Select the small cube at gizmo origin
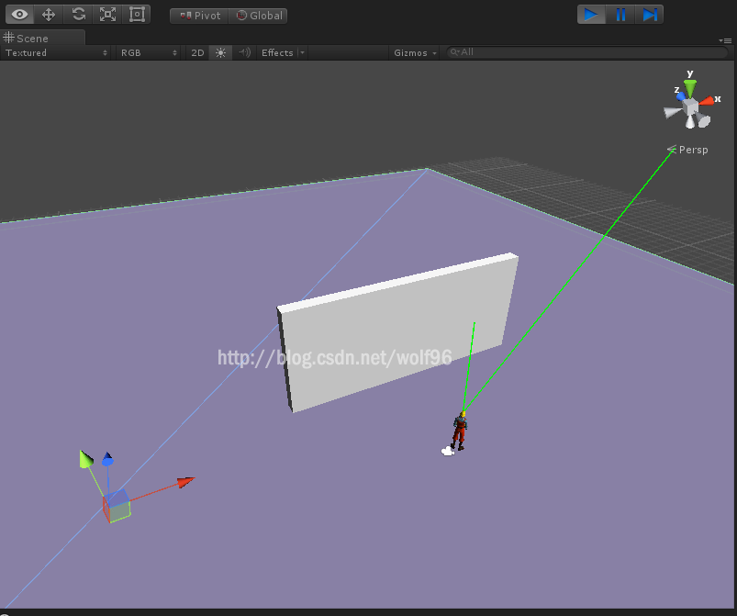This screenshot has width=737, height=616. tap(117, 506)
